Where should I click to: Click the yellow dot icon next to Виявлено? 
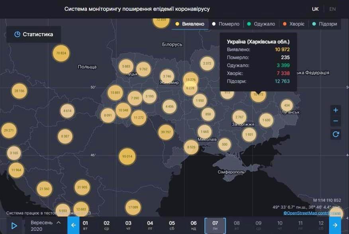click(x=177, y=24)
